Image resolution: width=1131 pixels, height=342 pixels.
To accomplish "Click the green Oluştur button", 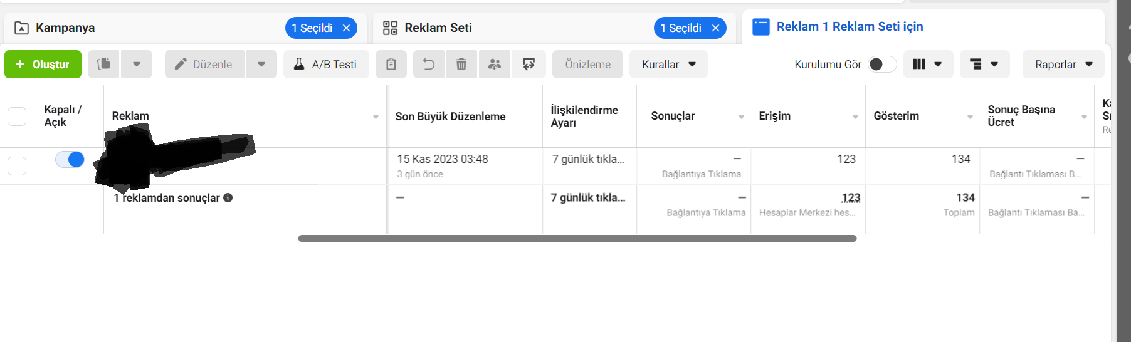I will tap(43, 64).
